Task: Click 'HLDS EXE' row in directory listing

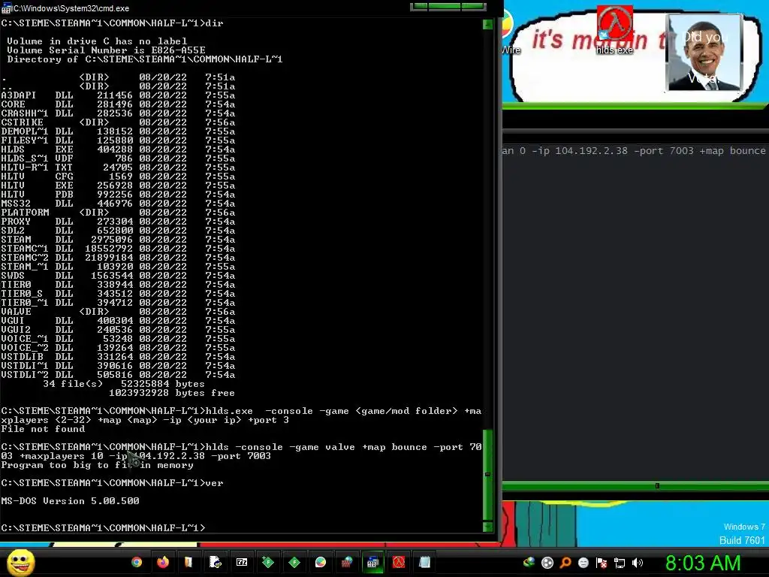Action: [x=118, y=150]
